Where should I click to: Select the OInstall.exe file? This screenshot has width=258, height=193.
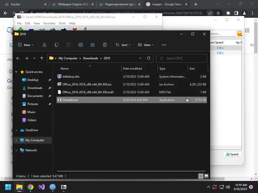pos(132,100)
